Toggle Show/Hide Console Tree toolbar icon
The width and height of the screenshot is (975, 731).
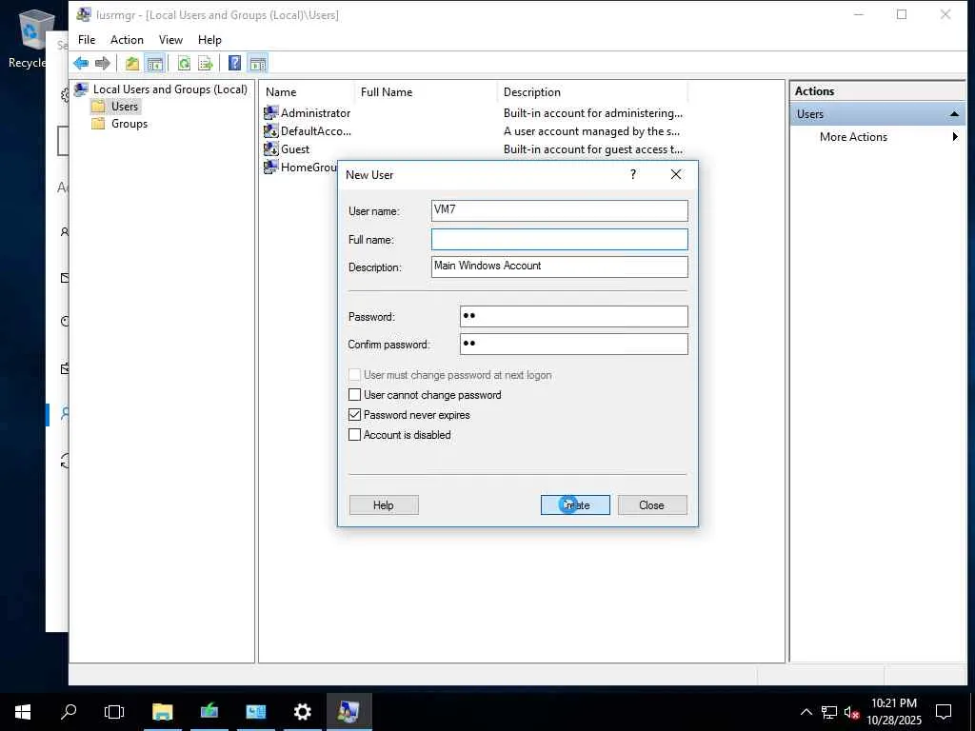[155, 64]
